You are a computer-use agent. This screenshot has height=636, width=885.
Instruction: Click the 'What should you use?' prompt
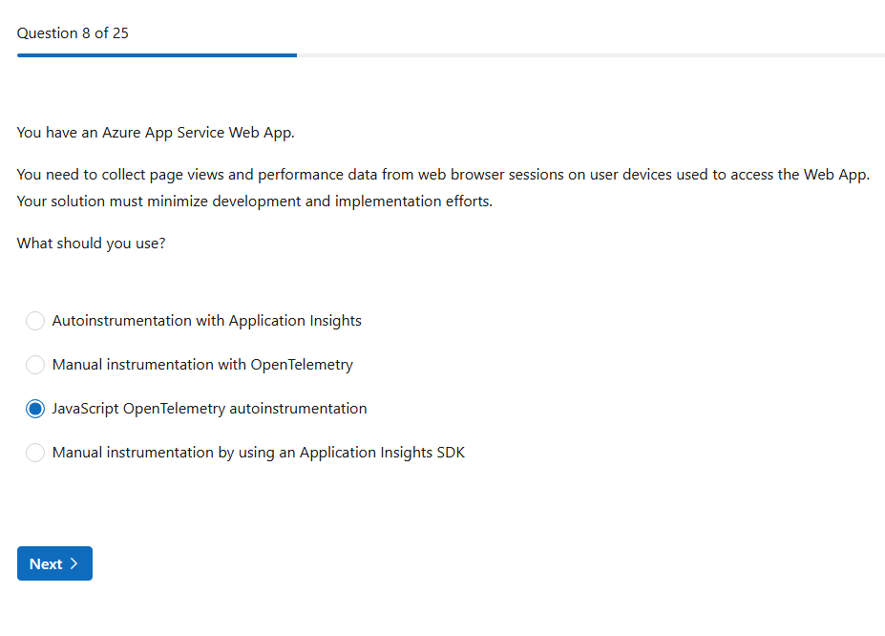pyautogui.click(x=91, y=244)
